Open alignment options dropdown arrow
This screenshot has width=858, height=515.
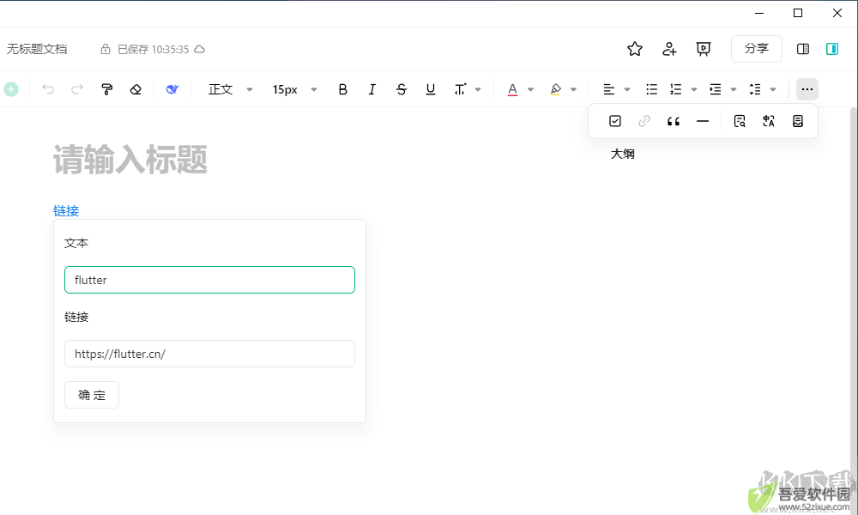[627, 89]
